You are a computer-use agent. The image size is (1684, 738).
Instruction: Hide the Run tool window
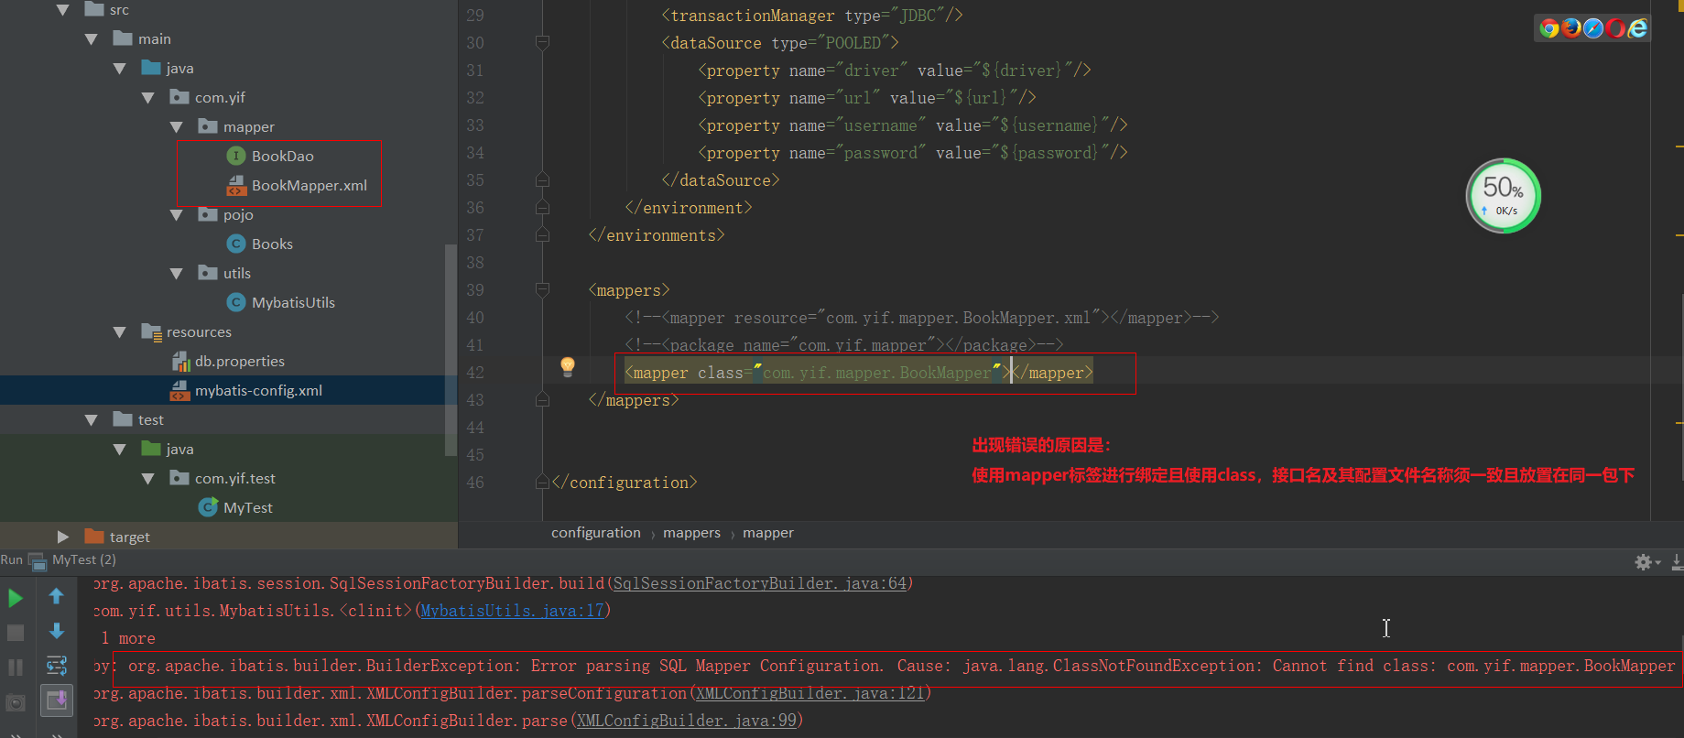click(1677, 561)
